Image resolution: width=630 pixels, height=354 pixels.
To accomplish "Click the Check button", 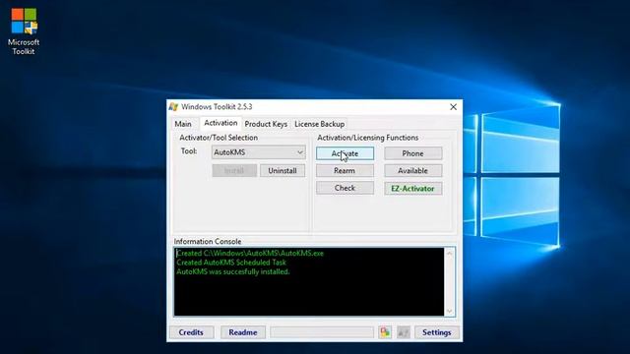I will [x=345, y=188].
